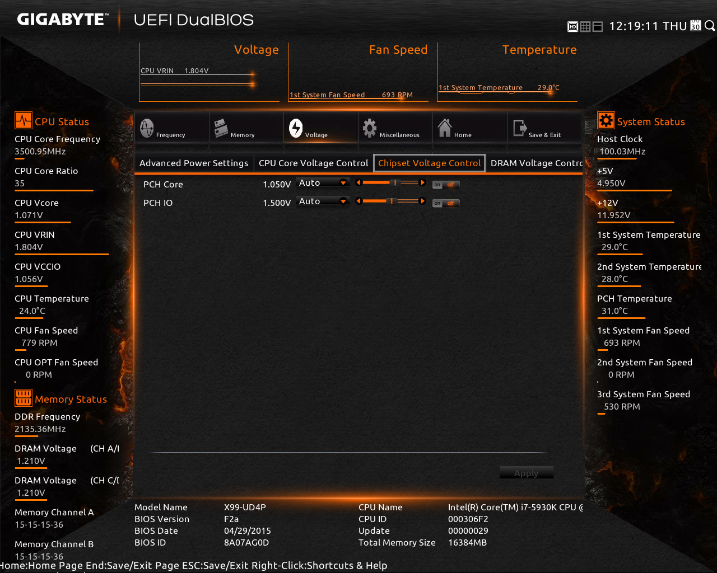This screenshot has width=717, height=573.
Task: Click the CPU Name Intel Core i7-5930K value
Action: coord(515,507)
